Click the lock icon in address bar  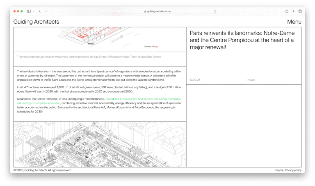[145, 11]
